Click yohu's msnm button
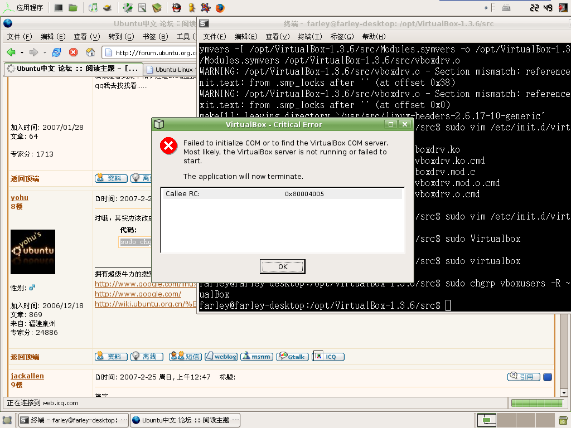This screenshot has height=428, width=571. point(257,357)
